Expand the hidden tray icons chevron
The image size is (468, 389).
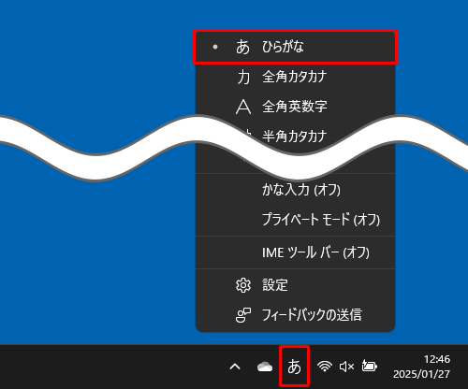(235, 367)
